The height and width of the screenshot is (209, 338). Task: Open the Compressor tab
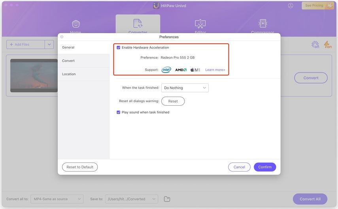pyautogui.click(x=262, y=26)
